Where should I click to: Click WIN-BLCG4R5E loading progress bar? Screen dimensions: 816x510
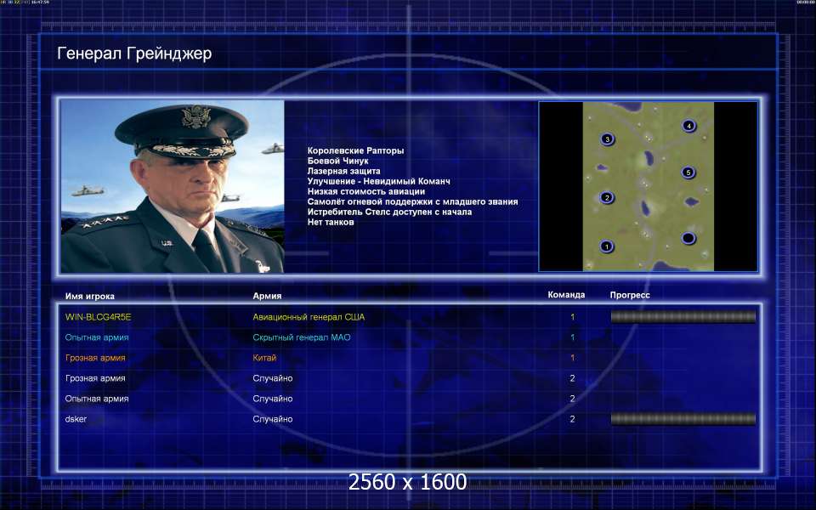[x=683, y=317]
